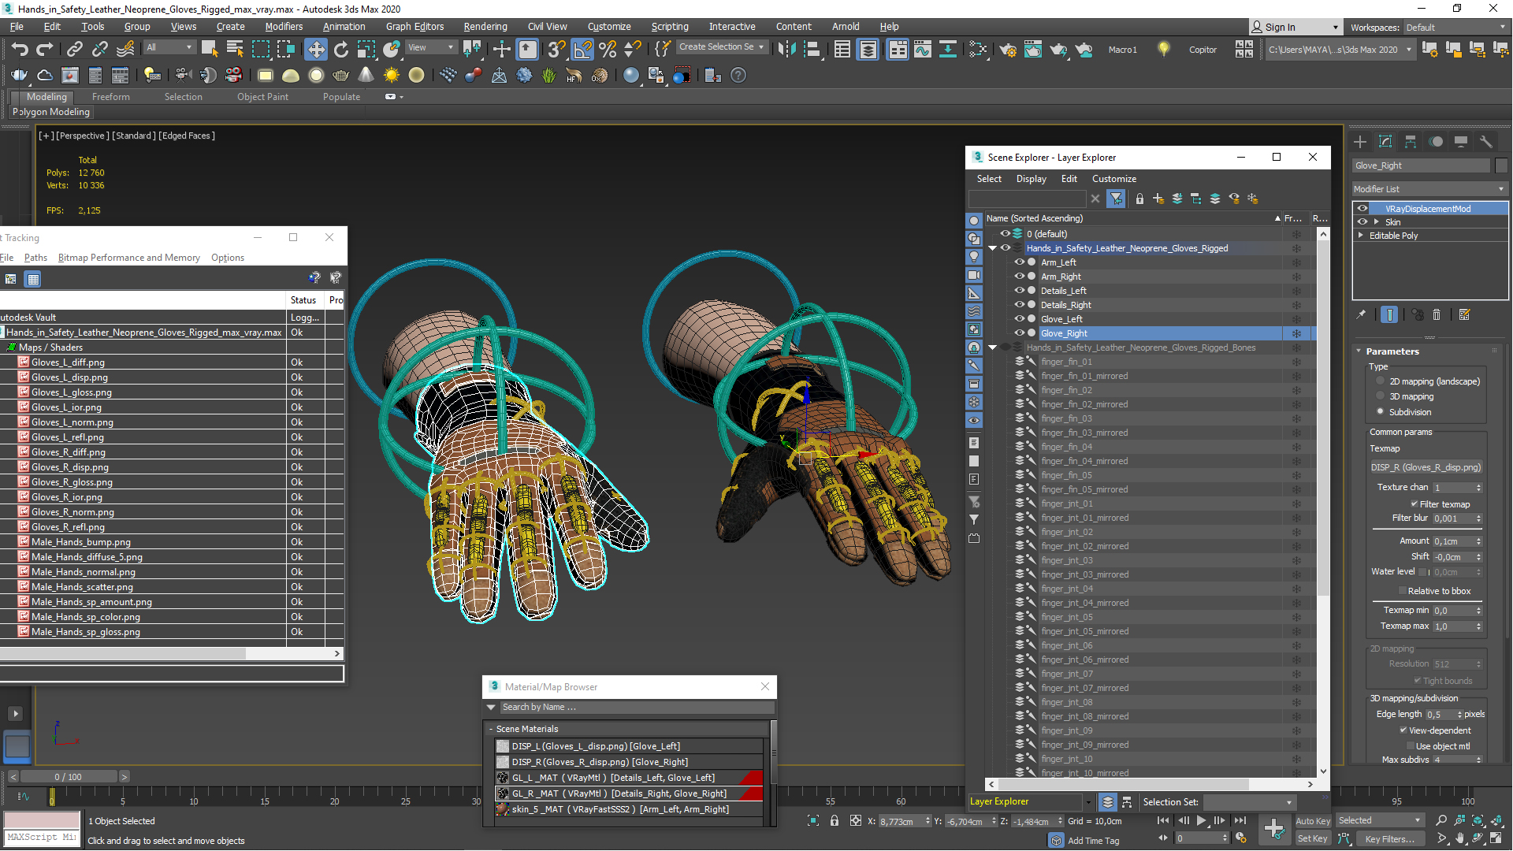Click the Configure Modifier Sets icon
The width and height of the screenshot is (1513, 851).
[1465, 314]
